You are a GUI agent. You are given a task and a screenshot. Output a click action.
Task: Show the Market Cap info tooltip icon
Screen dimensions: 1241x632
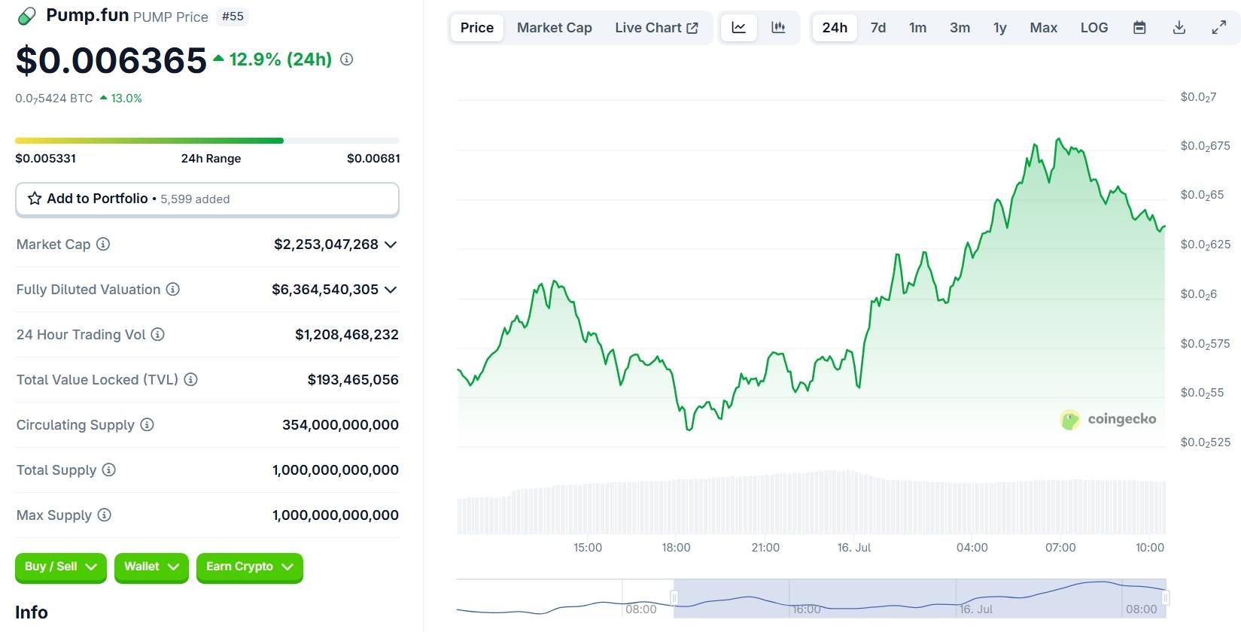(x=104, y=244)
